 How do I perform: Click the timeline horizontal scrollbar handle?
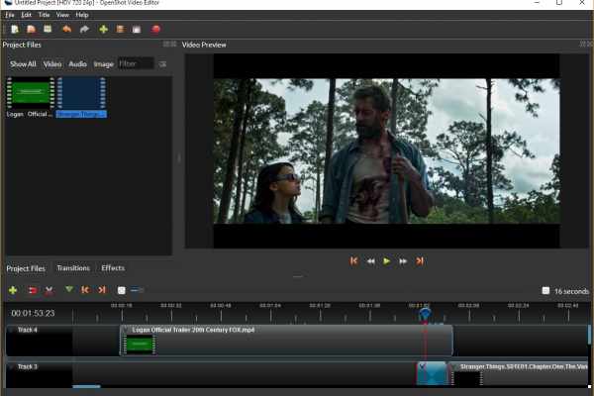point(86,386)
